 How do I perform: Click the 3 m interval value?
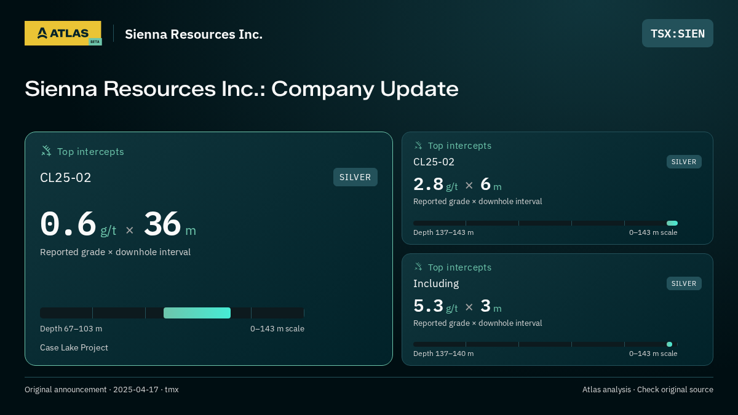(x=491, y=306)
